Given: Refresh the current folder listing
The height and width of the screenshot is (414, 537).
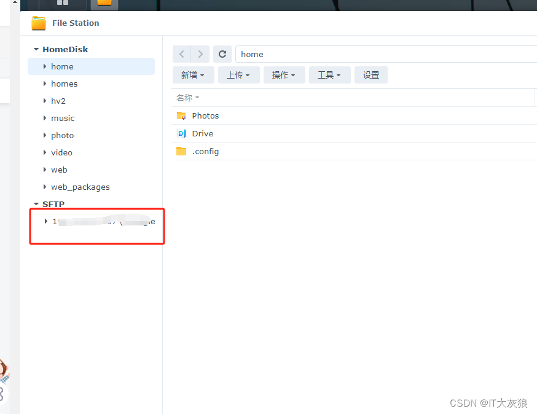Looking at the screenshot, I should (x=222, y=54).
